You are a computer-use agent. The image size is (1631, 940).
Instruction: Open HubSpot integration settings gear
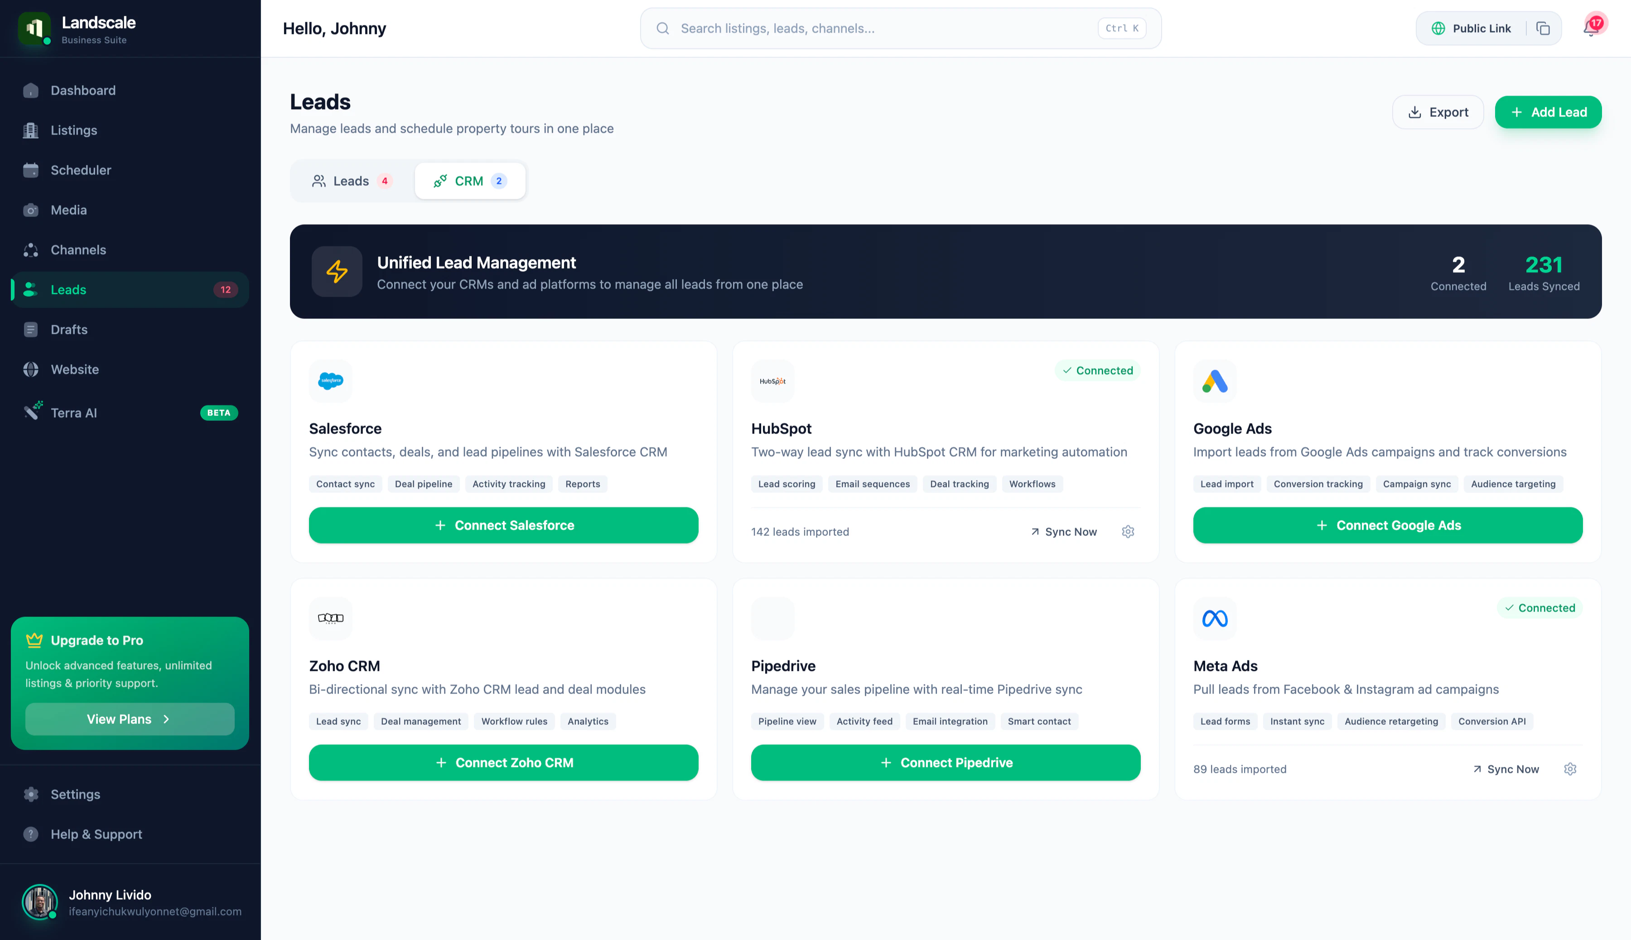1127,531
